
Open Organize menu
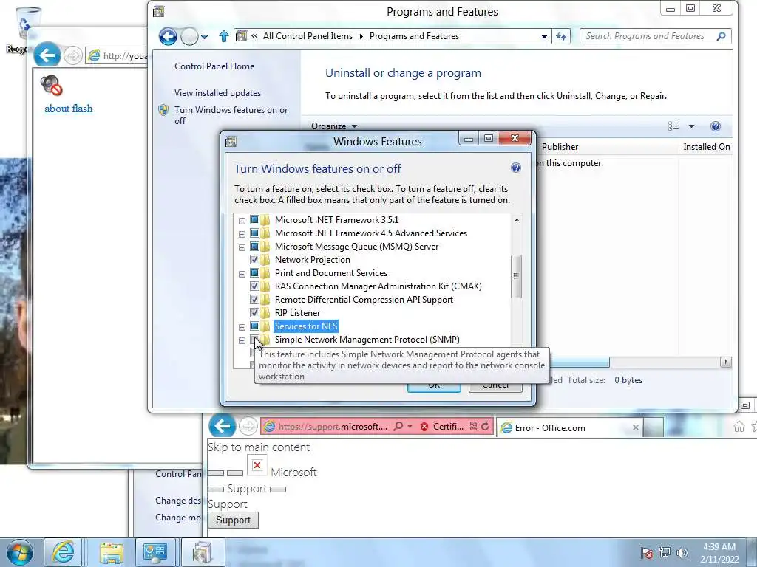(x=334, y=126)
